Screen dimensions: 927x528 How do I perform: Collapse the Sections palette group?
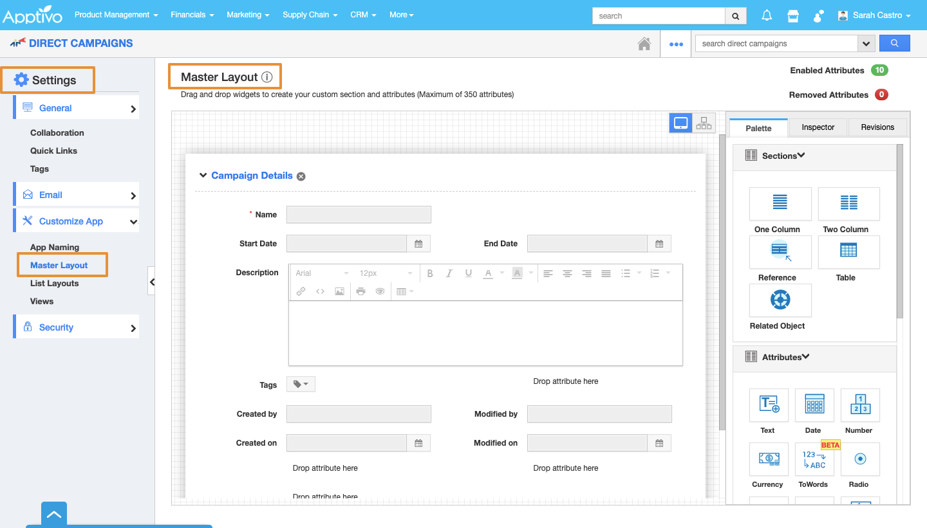pyautogui.click(x=801, y=156)
